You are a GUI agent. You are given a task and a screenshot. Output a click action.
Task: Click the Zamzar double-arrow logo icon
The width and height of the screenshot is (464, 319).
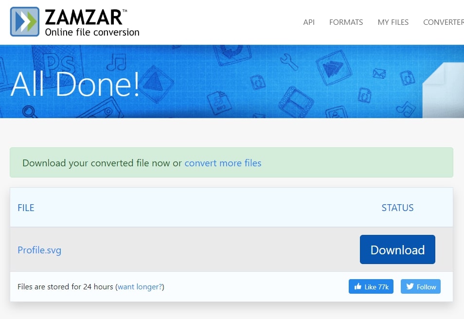point(24,21)
